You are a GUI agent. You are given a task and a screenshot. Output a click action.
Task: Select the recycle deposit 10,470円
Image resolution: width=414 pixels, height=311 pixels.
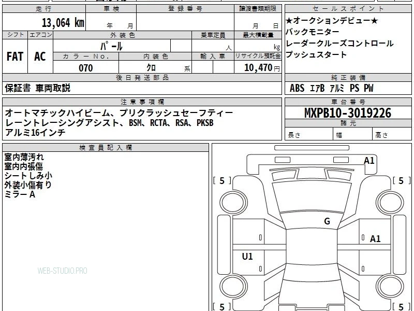pyautogui.click(x=262, y=68)
